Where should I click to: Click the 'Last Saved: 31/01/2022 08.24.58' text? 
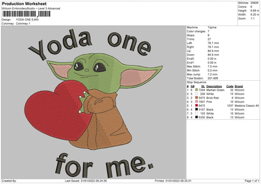coord(86,181)
